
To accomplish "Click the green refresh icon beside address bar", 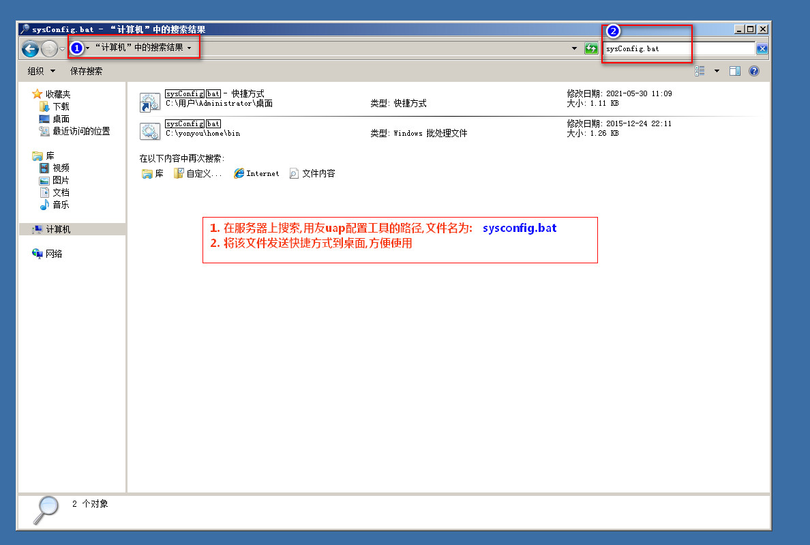I will tap(591, 48).
